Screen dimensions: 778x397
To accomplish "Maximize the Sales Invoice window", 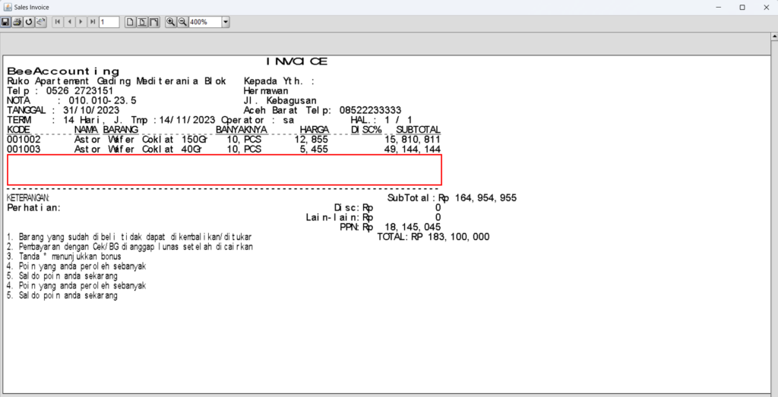I will pos(742,7).
